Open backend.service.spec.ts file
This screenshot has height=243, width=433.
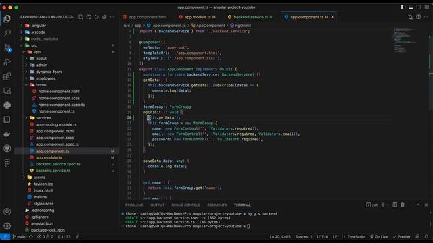tap(58, 164)
